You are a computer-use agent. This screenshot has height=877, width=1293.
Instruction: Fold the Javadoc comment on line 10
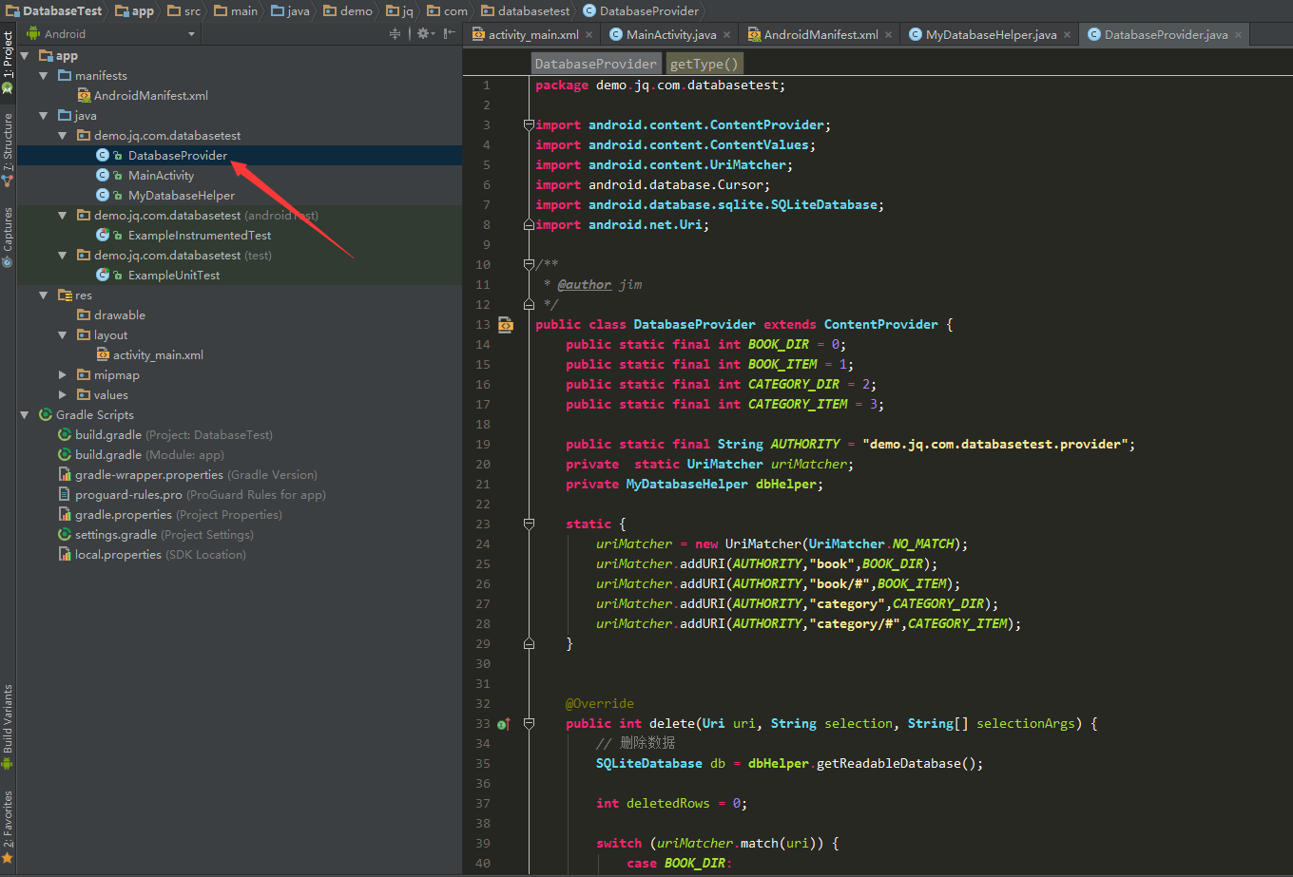[529, 265]
